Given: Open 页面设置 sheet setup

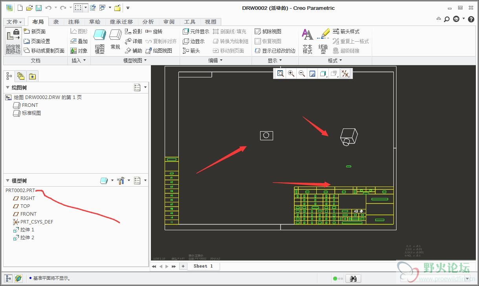Looking at the screenshot, I should click(37, 41).
